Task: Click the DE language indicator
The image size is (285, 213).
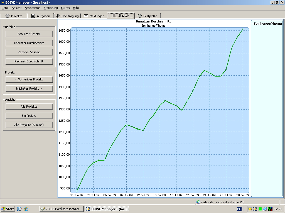Action: [x=239, y=209]
